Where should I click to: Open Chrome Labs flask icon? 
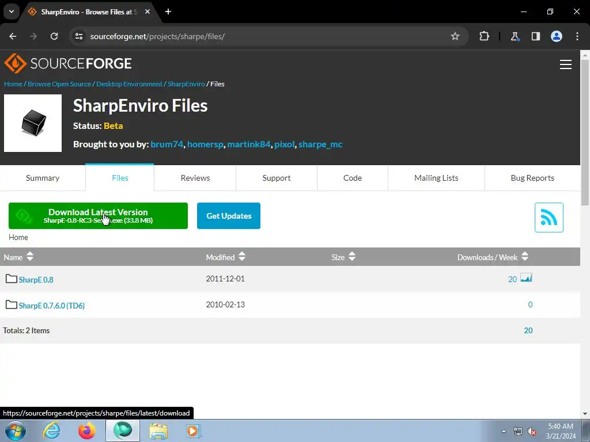click(x=515, y=36)
